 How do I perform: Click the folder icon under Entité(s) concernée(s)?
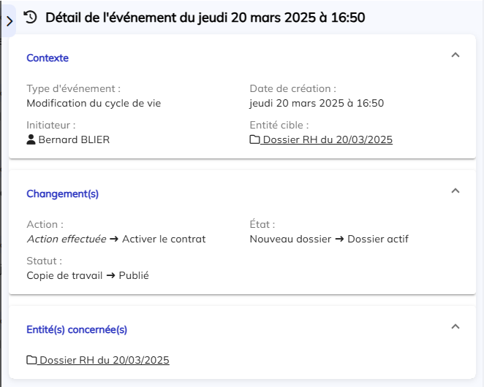click(x=31, y=360)
